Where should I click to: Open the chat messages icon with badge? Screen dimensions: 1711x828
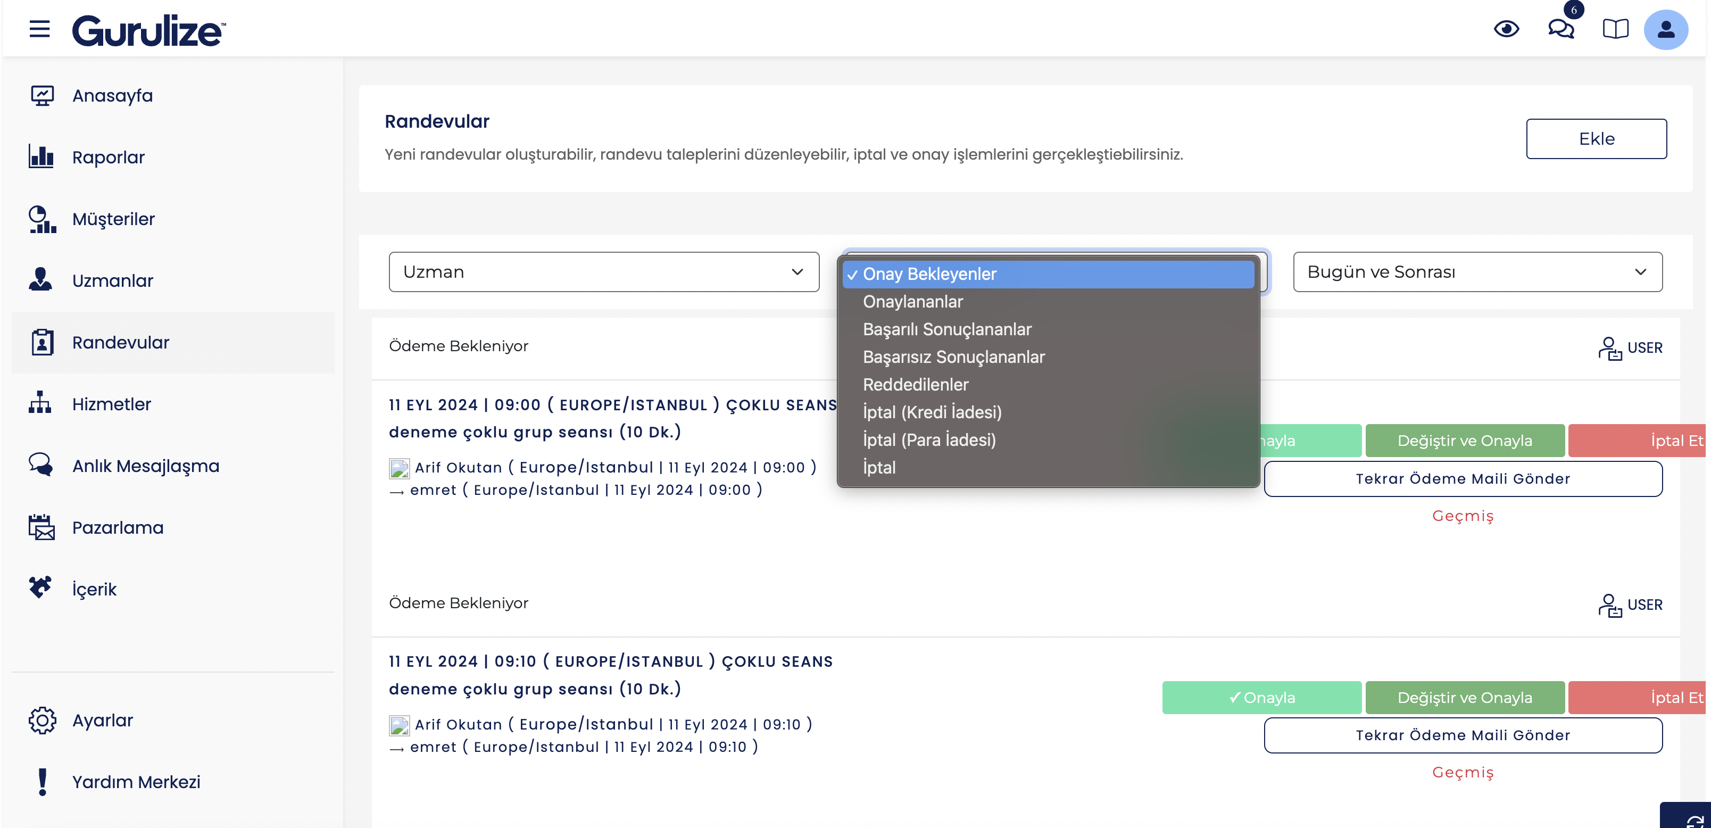click(1562, 29)
